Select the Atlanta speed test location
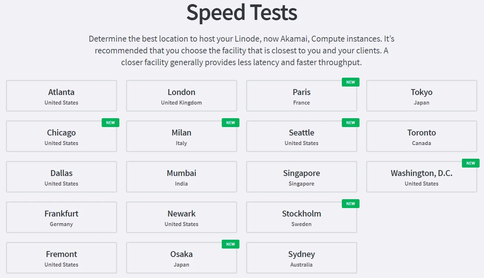This screenshot has width=484, height=278. click(x=62, y=96)
